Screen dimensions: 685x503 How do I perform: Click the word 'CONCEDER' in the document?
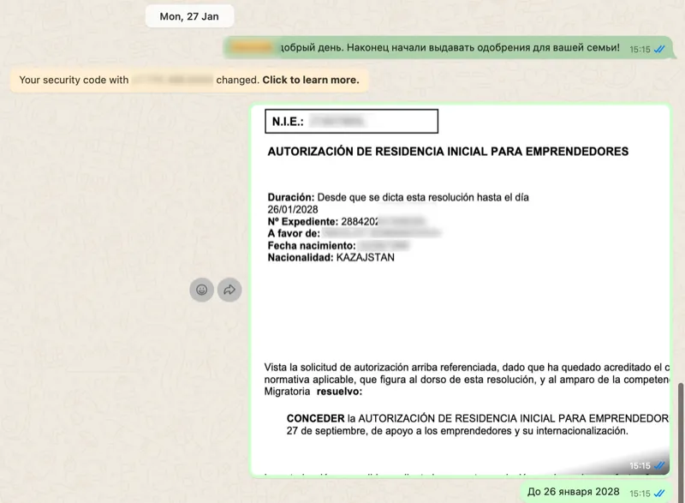(315, 418)
